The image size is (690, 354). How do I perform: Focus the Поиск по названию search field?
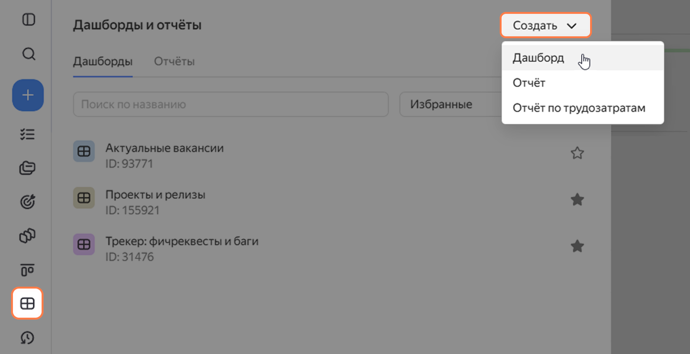[230, 104]
